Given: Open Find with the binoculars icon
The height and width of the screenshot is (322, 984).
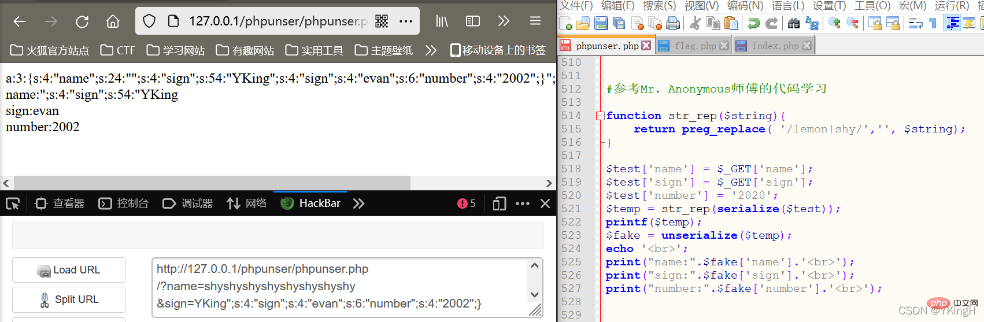Looking at the screenshot, I should tap(794, 23).
